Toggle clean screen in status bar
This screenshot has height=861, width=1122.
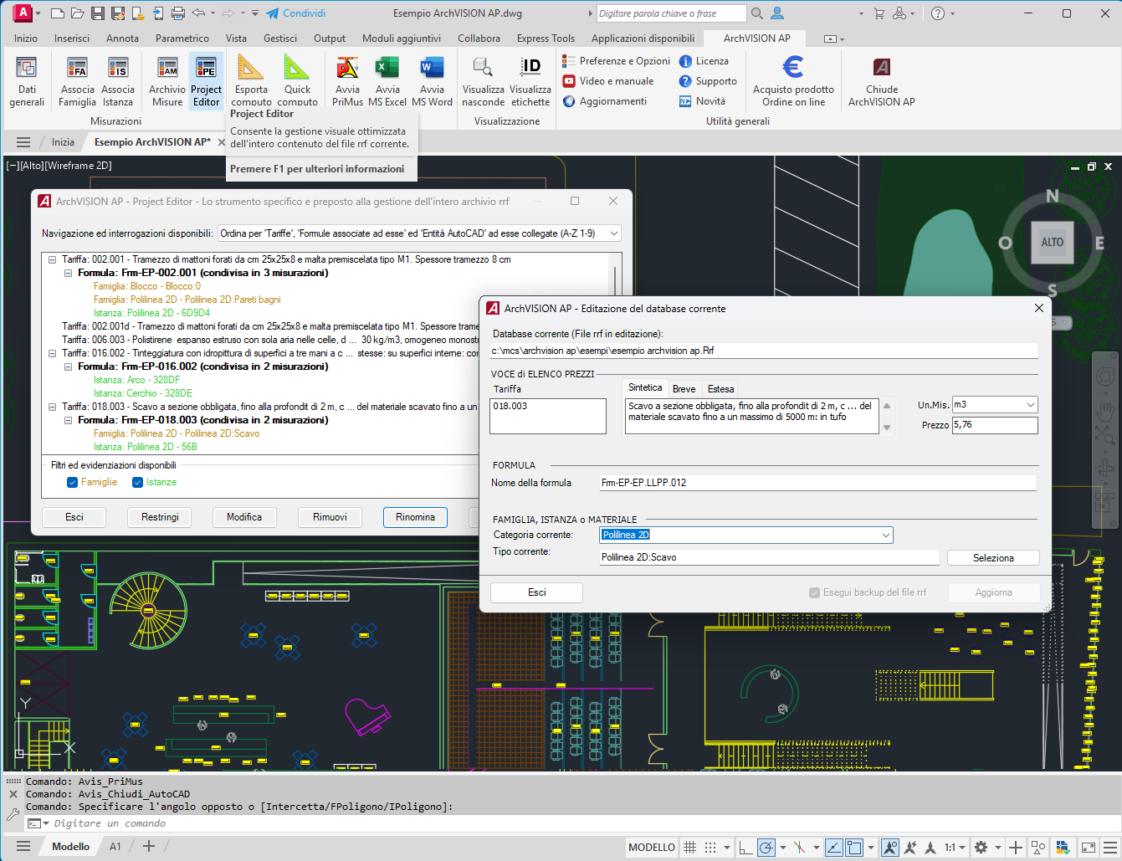click(1088, 847)
